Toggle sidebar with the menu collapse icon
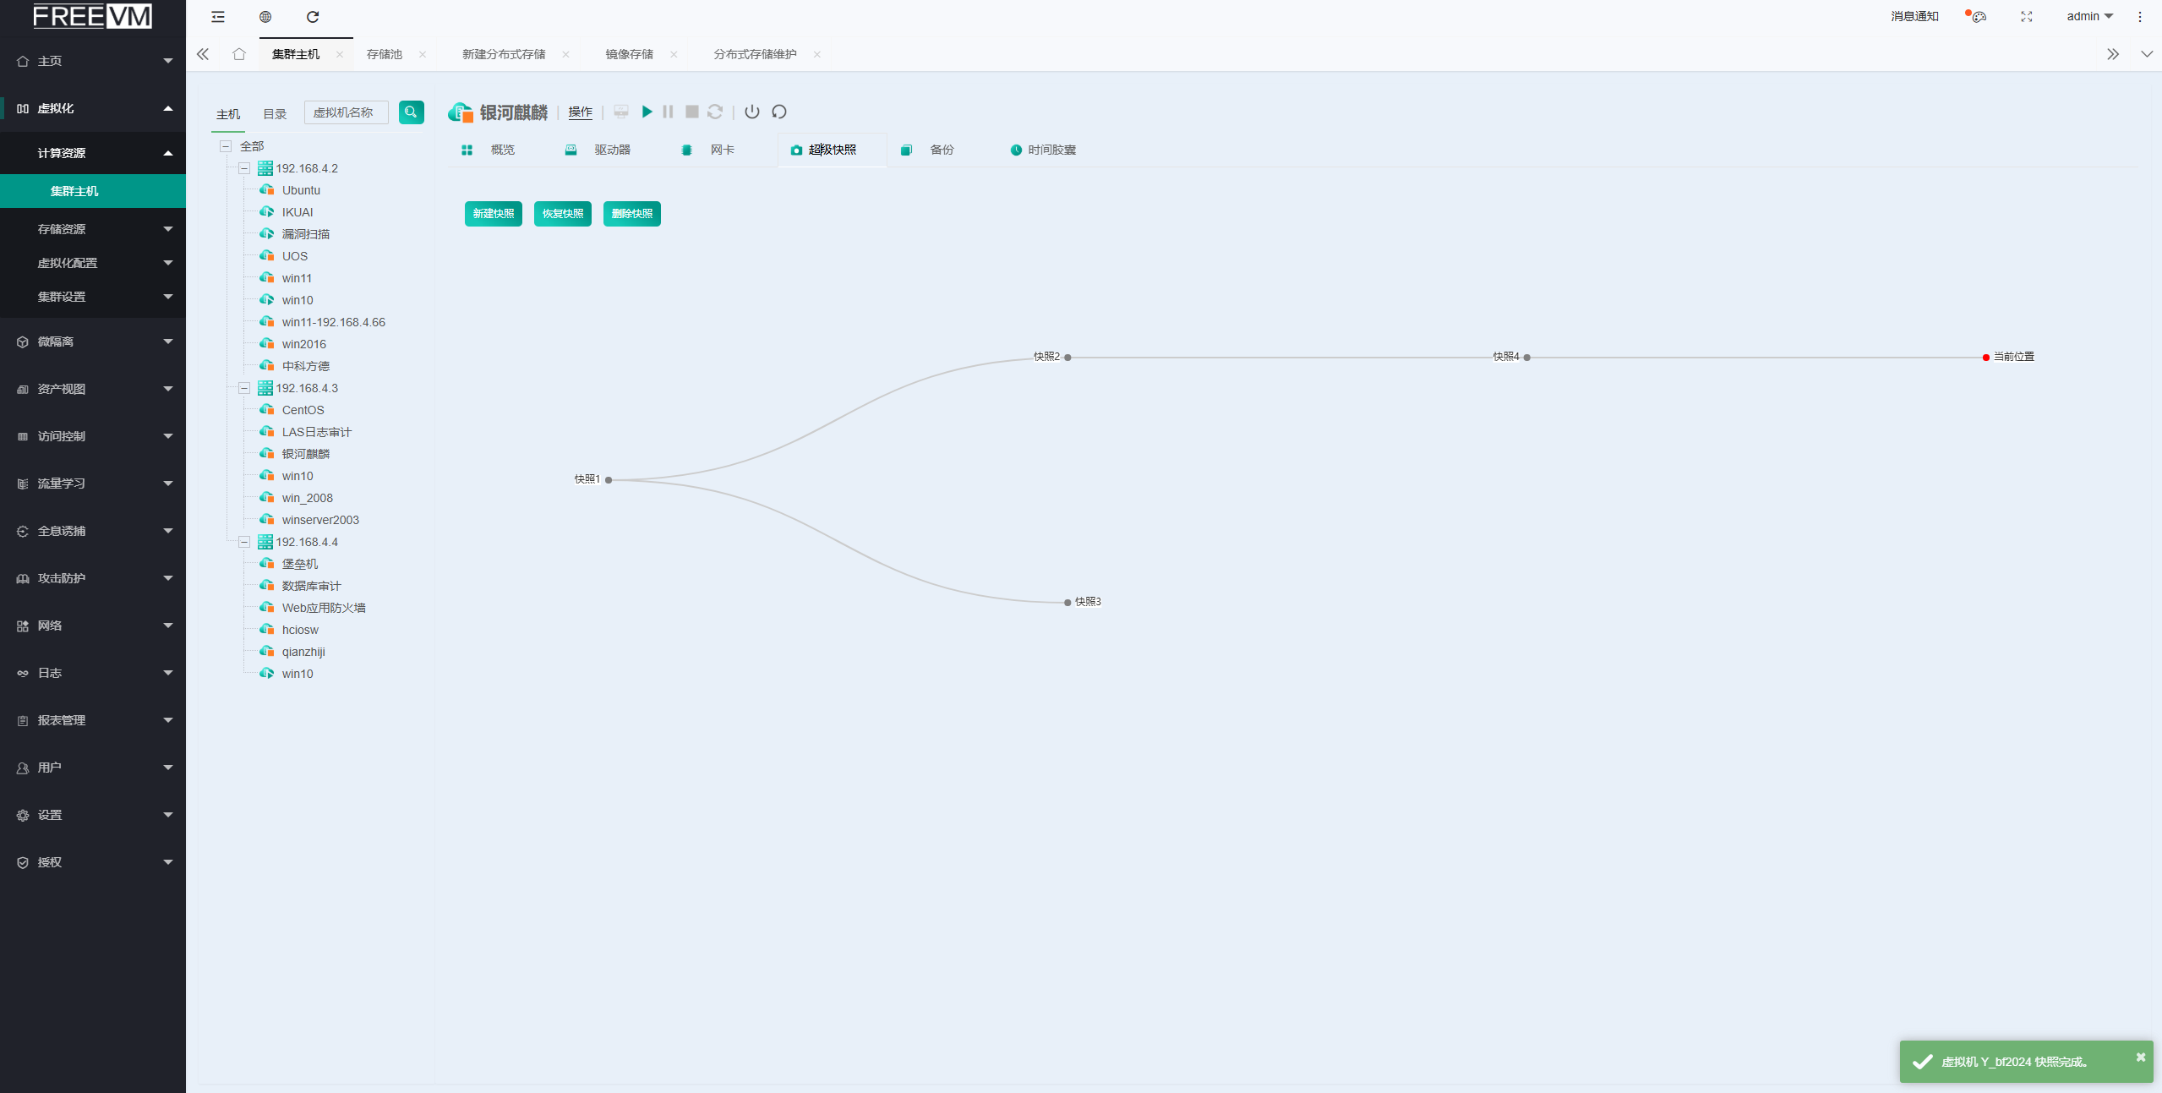 pyautogui.click(x=218, y=17)
